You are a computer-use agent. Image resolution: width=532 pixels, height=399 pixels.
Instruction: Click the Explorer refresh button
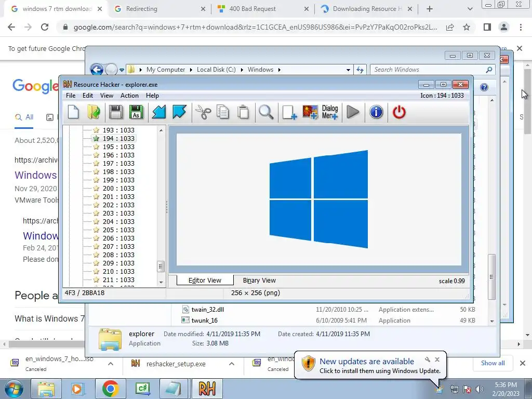(360, 70)
